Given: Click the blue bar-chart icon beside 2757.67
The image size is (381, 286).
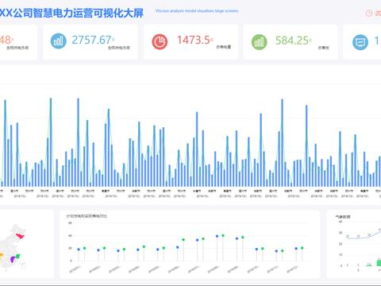Looking at the screenshot, I should pyautogui.click(x=58, y=41).
